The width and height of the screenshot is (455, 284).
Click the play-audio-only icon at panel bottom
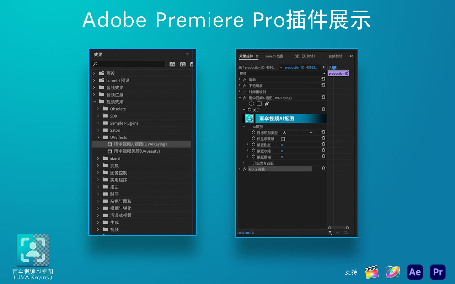tap(338, 233)
